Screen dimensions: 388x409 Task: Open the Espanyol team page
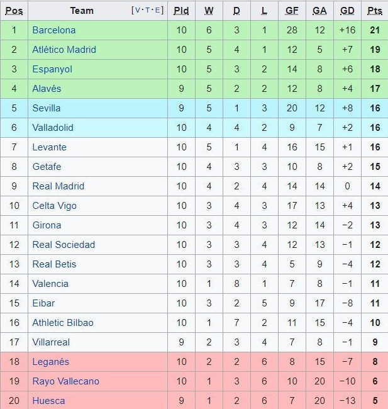coord(52,69)
